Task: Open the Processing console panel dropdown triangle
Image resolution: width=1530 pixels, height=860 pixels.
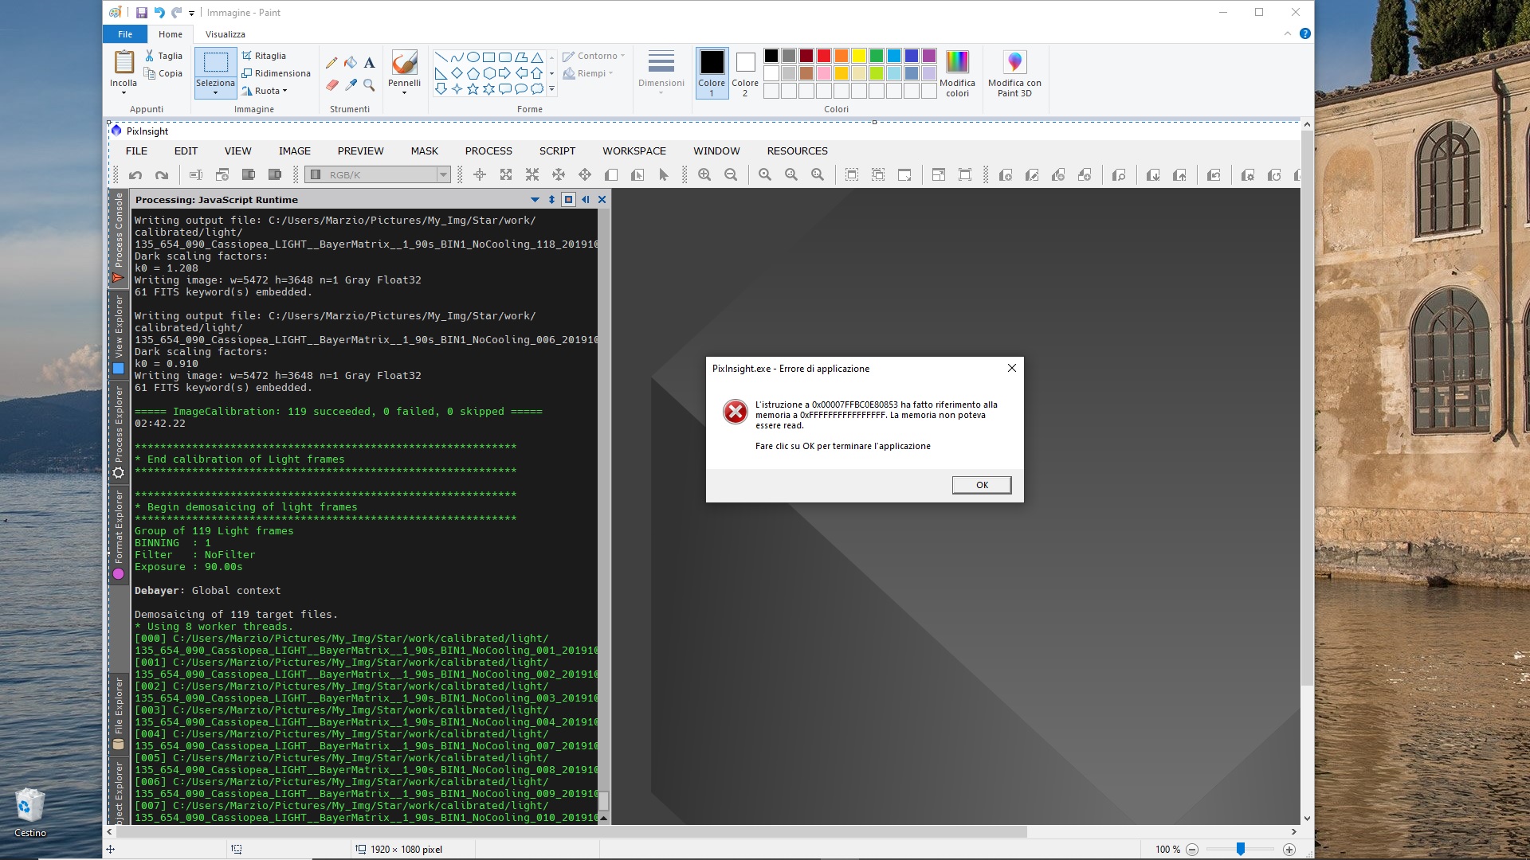Action: pos(535,200)
